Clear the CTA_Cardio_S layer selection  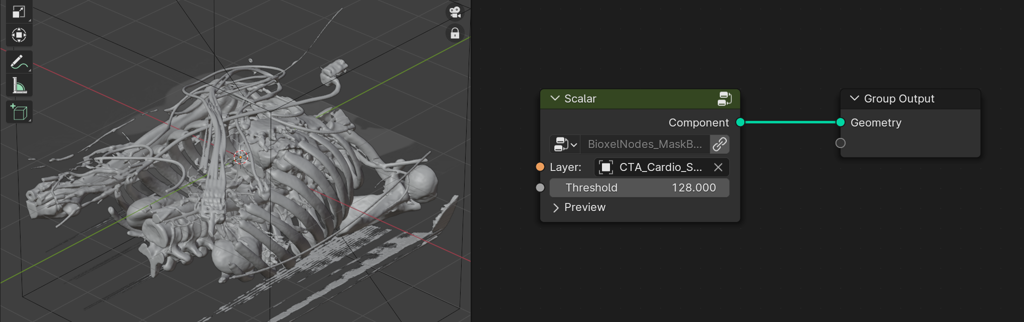pos(718,167)
